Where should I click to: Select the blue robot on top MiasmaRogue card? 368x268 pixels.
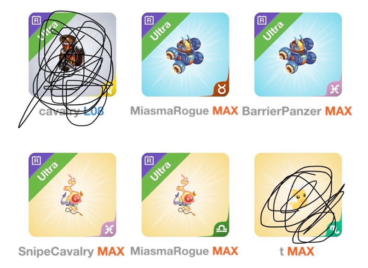click(185, 55)
